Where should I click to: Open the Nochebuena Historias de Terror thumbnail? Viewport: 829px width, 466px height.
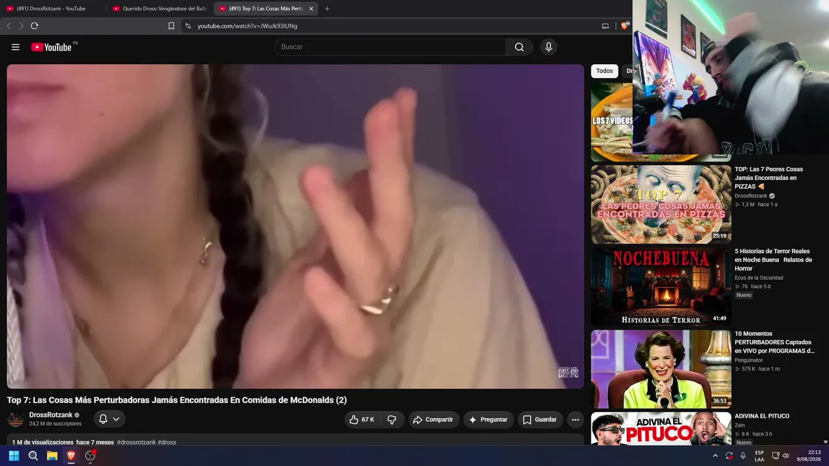(661, 287)
